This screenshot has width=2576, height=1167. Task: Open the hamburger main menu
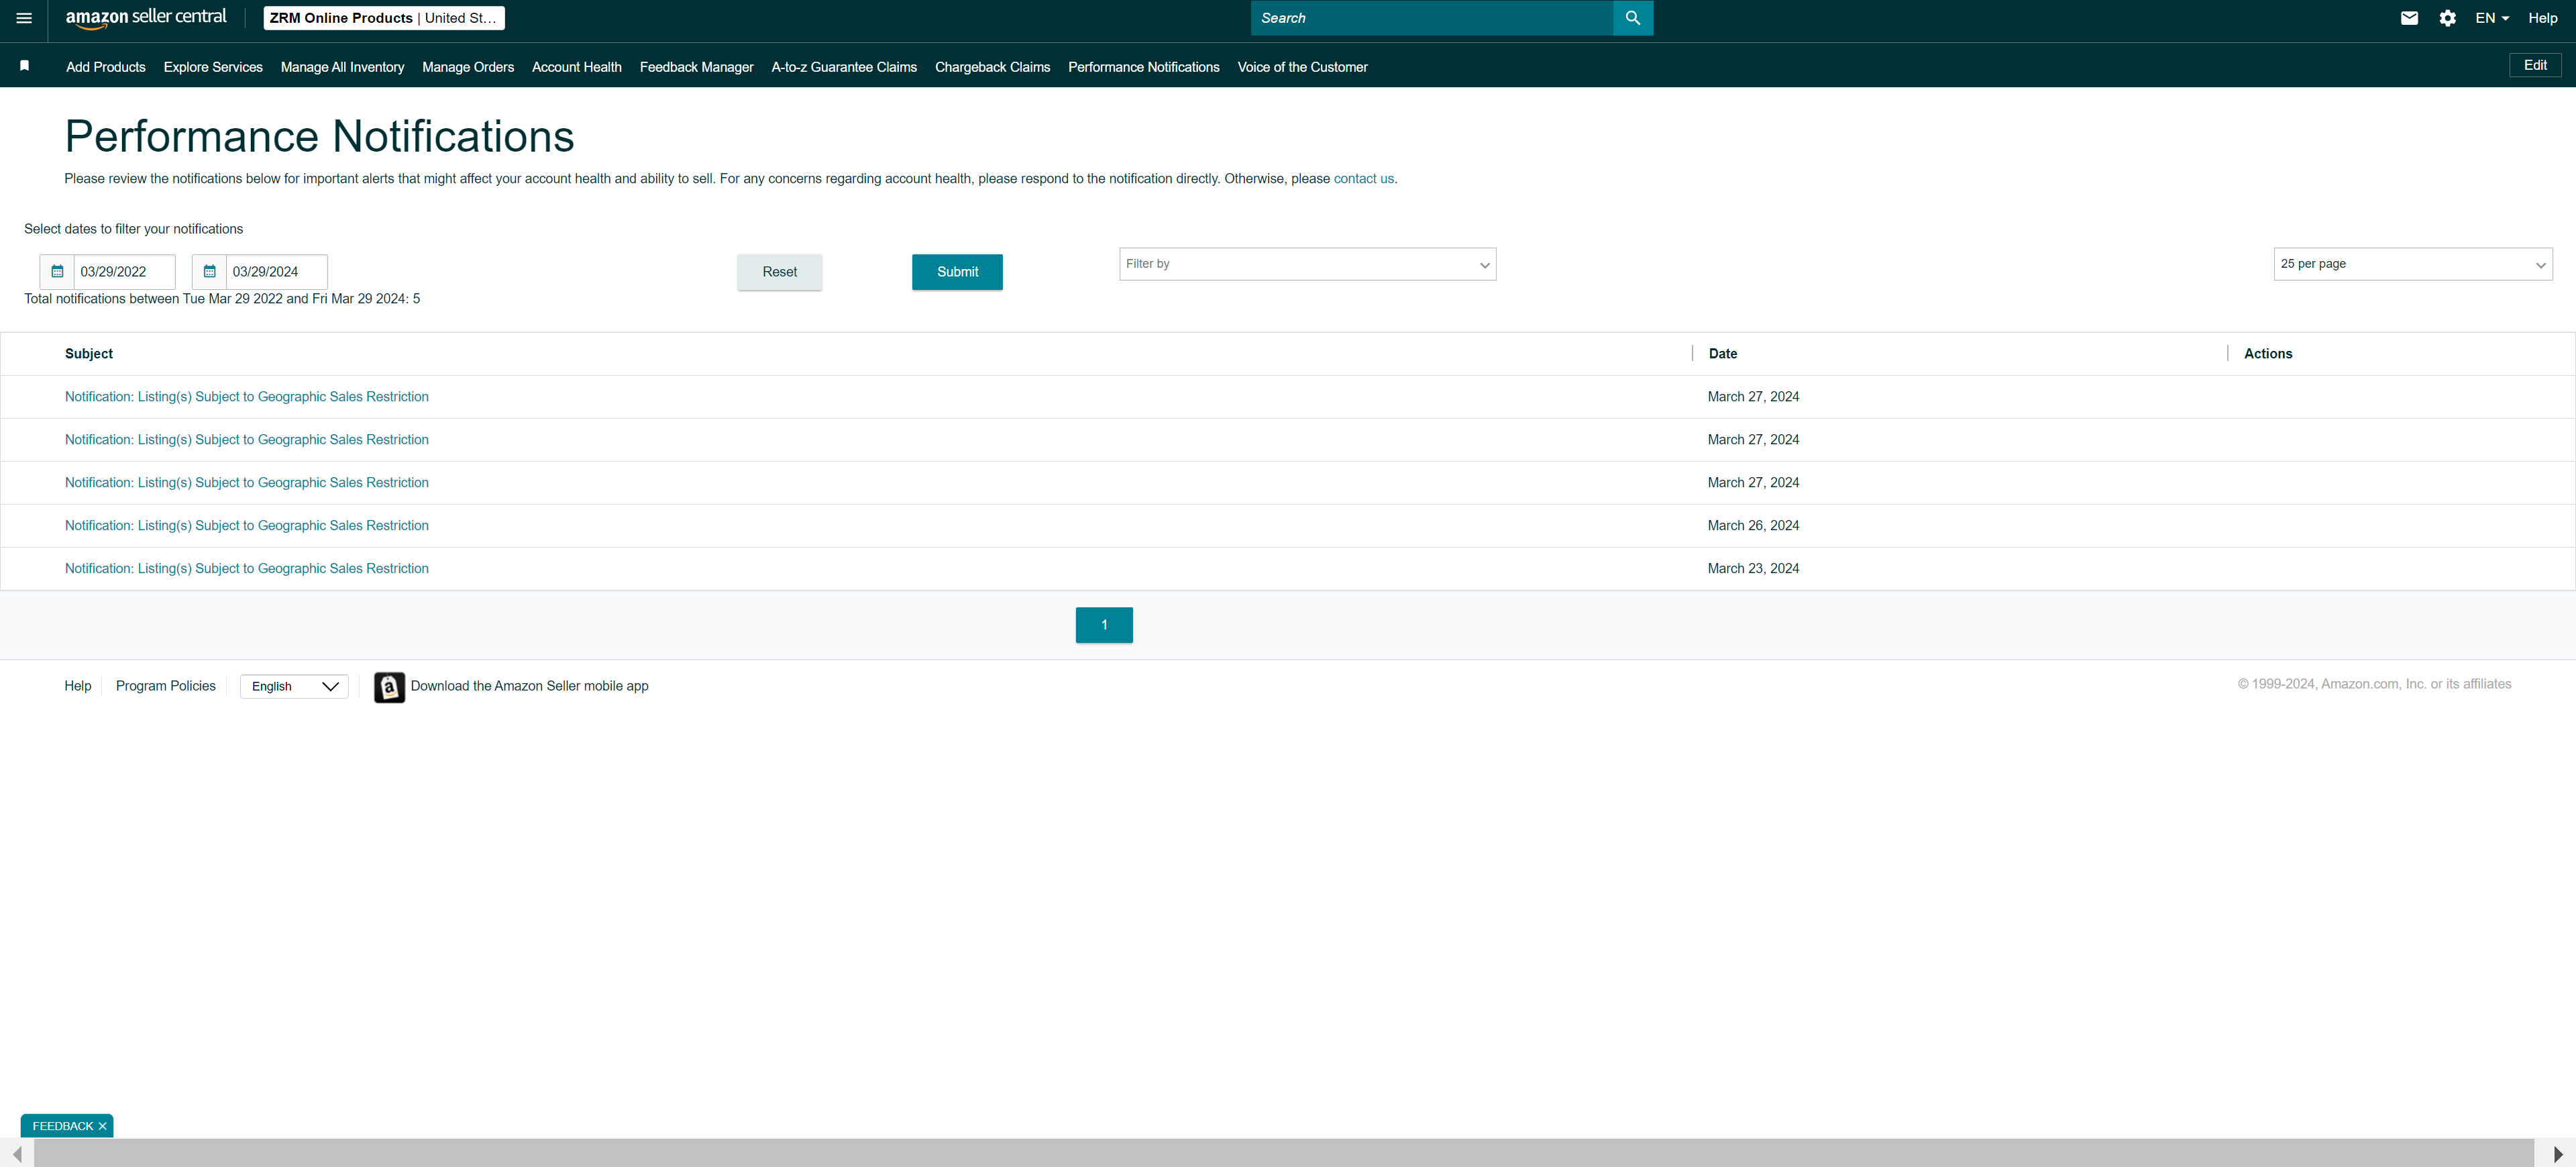click(24, 18)
